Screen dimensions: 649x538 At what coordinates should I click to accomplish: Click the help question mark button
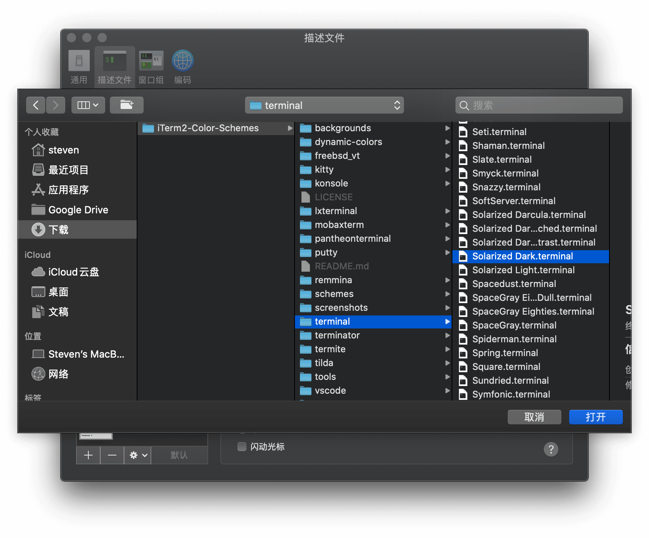[551, 449]
